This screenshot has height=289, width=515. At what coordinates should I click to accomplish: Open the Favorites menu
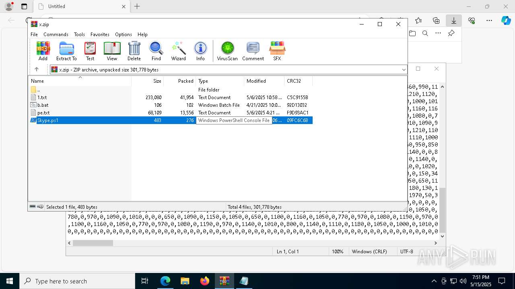click(100, 35)
